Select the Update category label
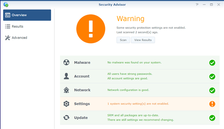224x129 pixels. point(81,118)
